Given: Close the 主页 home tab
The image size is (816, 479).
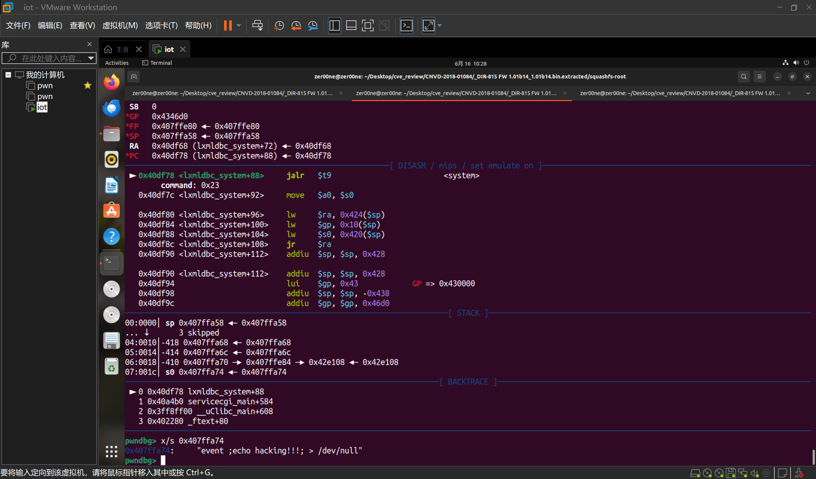Looking at the screenshot, I should [x=139, y=49].
